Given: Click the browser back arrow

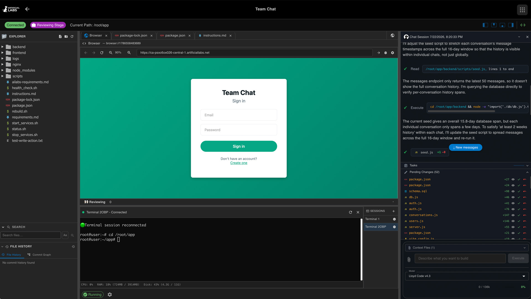Looking at the screenshot, I should [x=86, y=53].
